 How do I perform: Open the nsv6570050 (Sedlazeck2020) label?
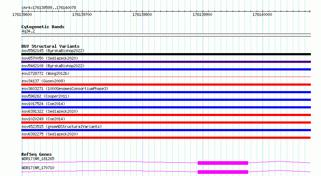pyautogui.click(x=50, y=58)
